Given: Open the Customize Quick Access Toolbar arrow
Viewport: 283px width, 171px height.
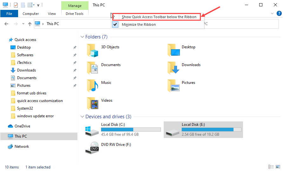Looking at the screenshot, I should click(x=38, y=5).
